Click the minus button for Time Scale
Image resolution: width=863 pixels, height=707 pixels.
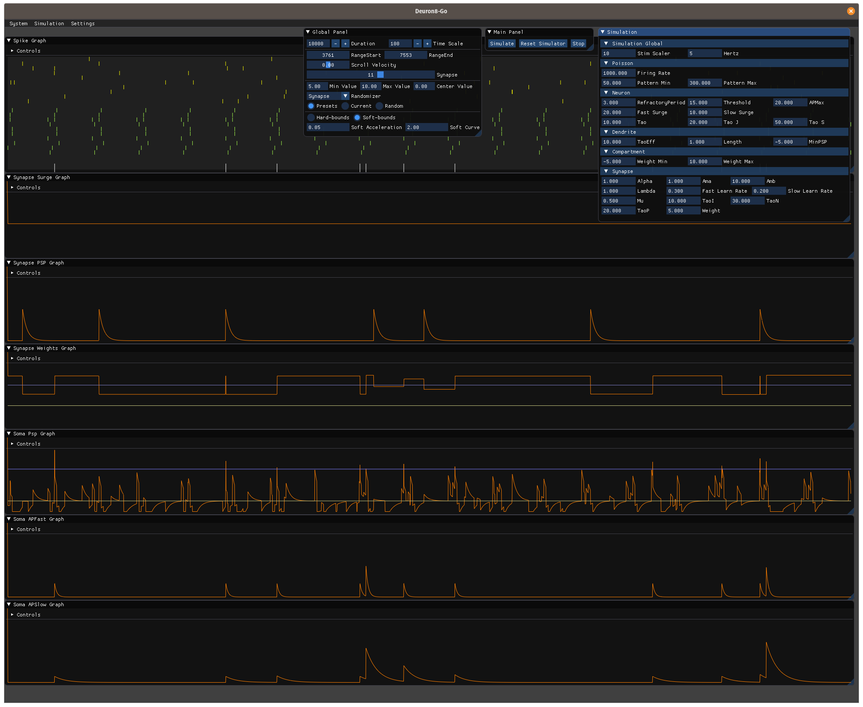(x=417, y=44)
